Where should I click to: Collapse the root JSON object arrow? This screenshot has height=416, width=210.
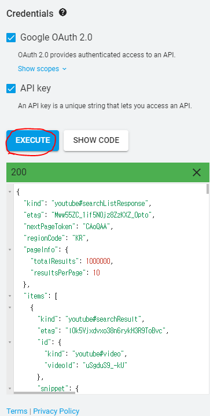(x=10, y=192)
